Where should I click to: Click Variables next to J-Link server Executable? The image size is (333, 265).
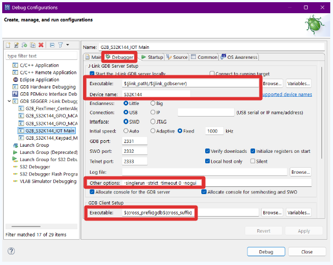(298, 84)
